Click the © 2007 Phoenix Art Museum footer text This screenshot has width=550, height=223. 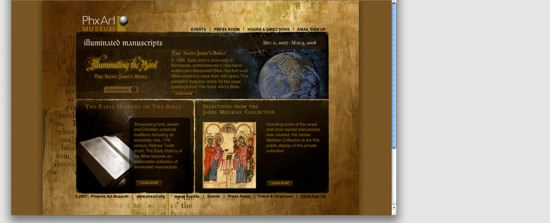point(102,196)
